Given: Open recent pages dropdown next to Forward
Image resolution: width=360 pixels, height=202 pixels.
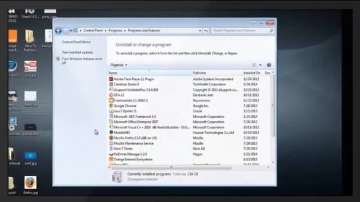Looking at the screenshot, I should pyautogui.click(x=71, y=31).
